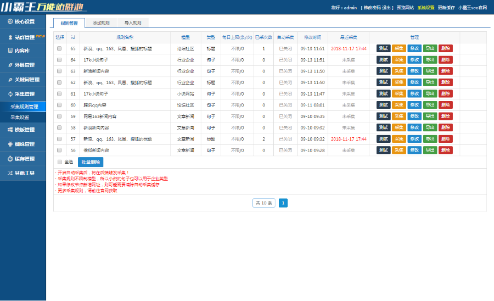Click the windows icon next to 模板管理
This screenshot has height=301, width=494.
[10, 130]
